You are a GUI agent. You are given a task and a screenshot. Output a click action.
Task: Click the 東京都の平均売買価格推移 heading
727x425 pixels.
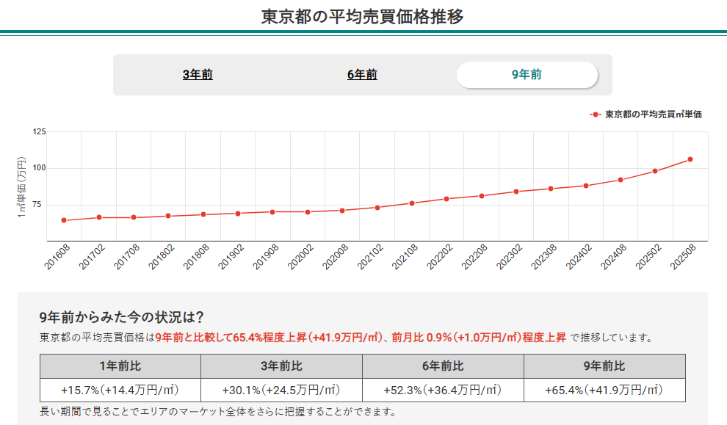(363, 16)
